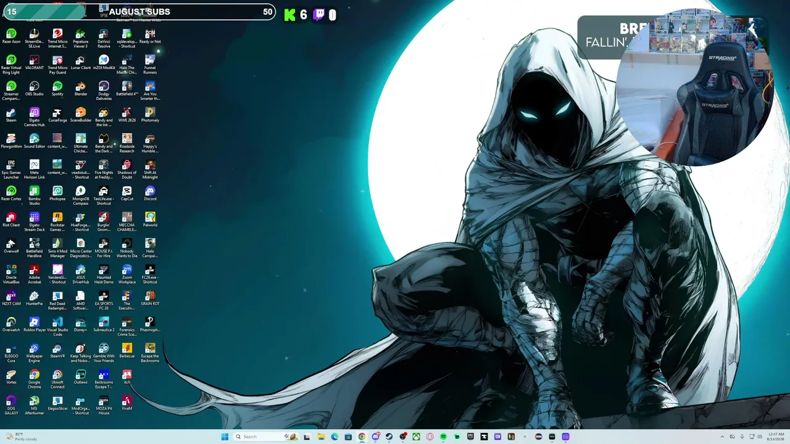This screenshot has height=444, width=790.
Task: Select the Google Chrome desktop icon
Action: (x=34, y=379)
